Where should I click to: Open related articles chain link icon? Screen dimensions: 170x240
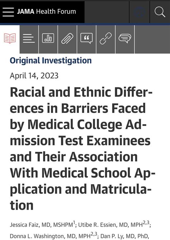point(105,39)
